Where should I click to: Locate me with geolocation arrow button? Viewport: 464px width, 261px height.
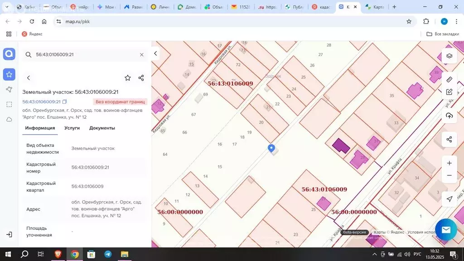[x=449, y=199]
